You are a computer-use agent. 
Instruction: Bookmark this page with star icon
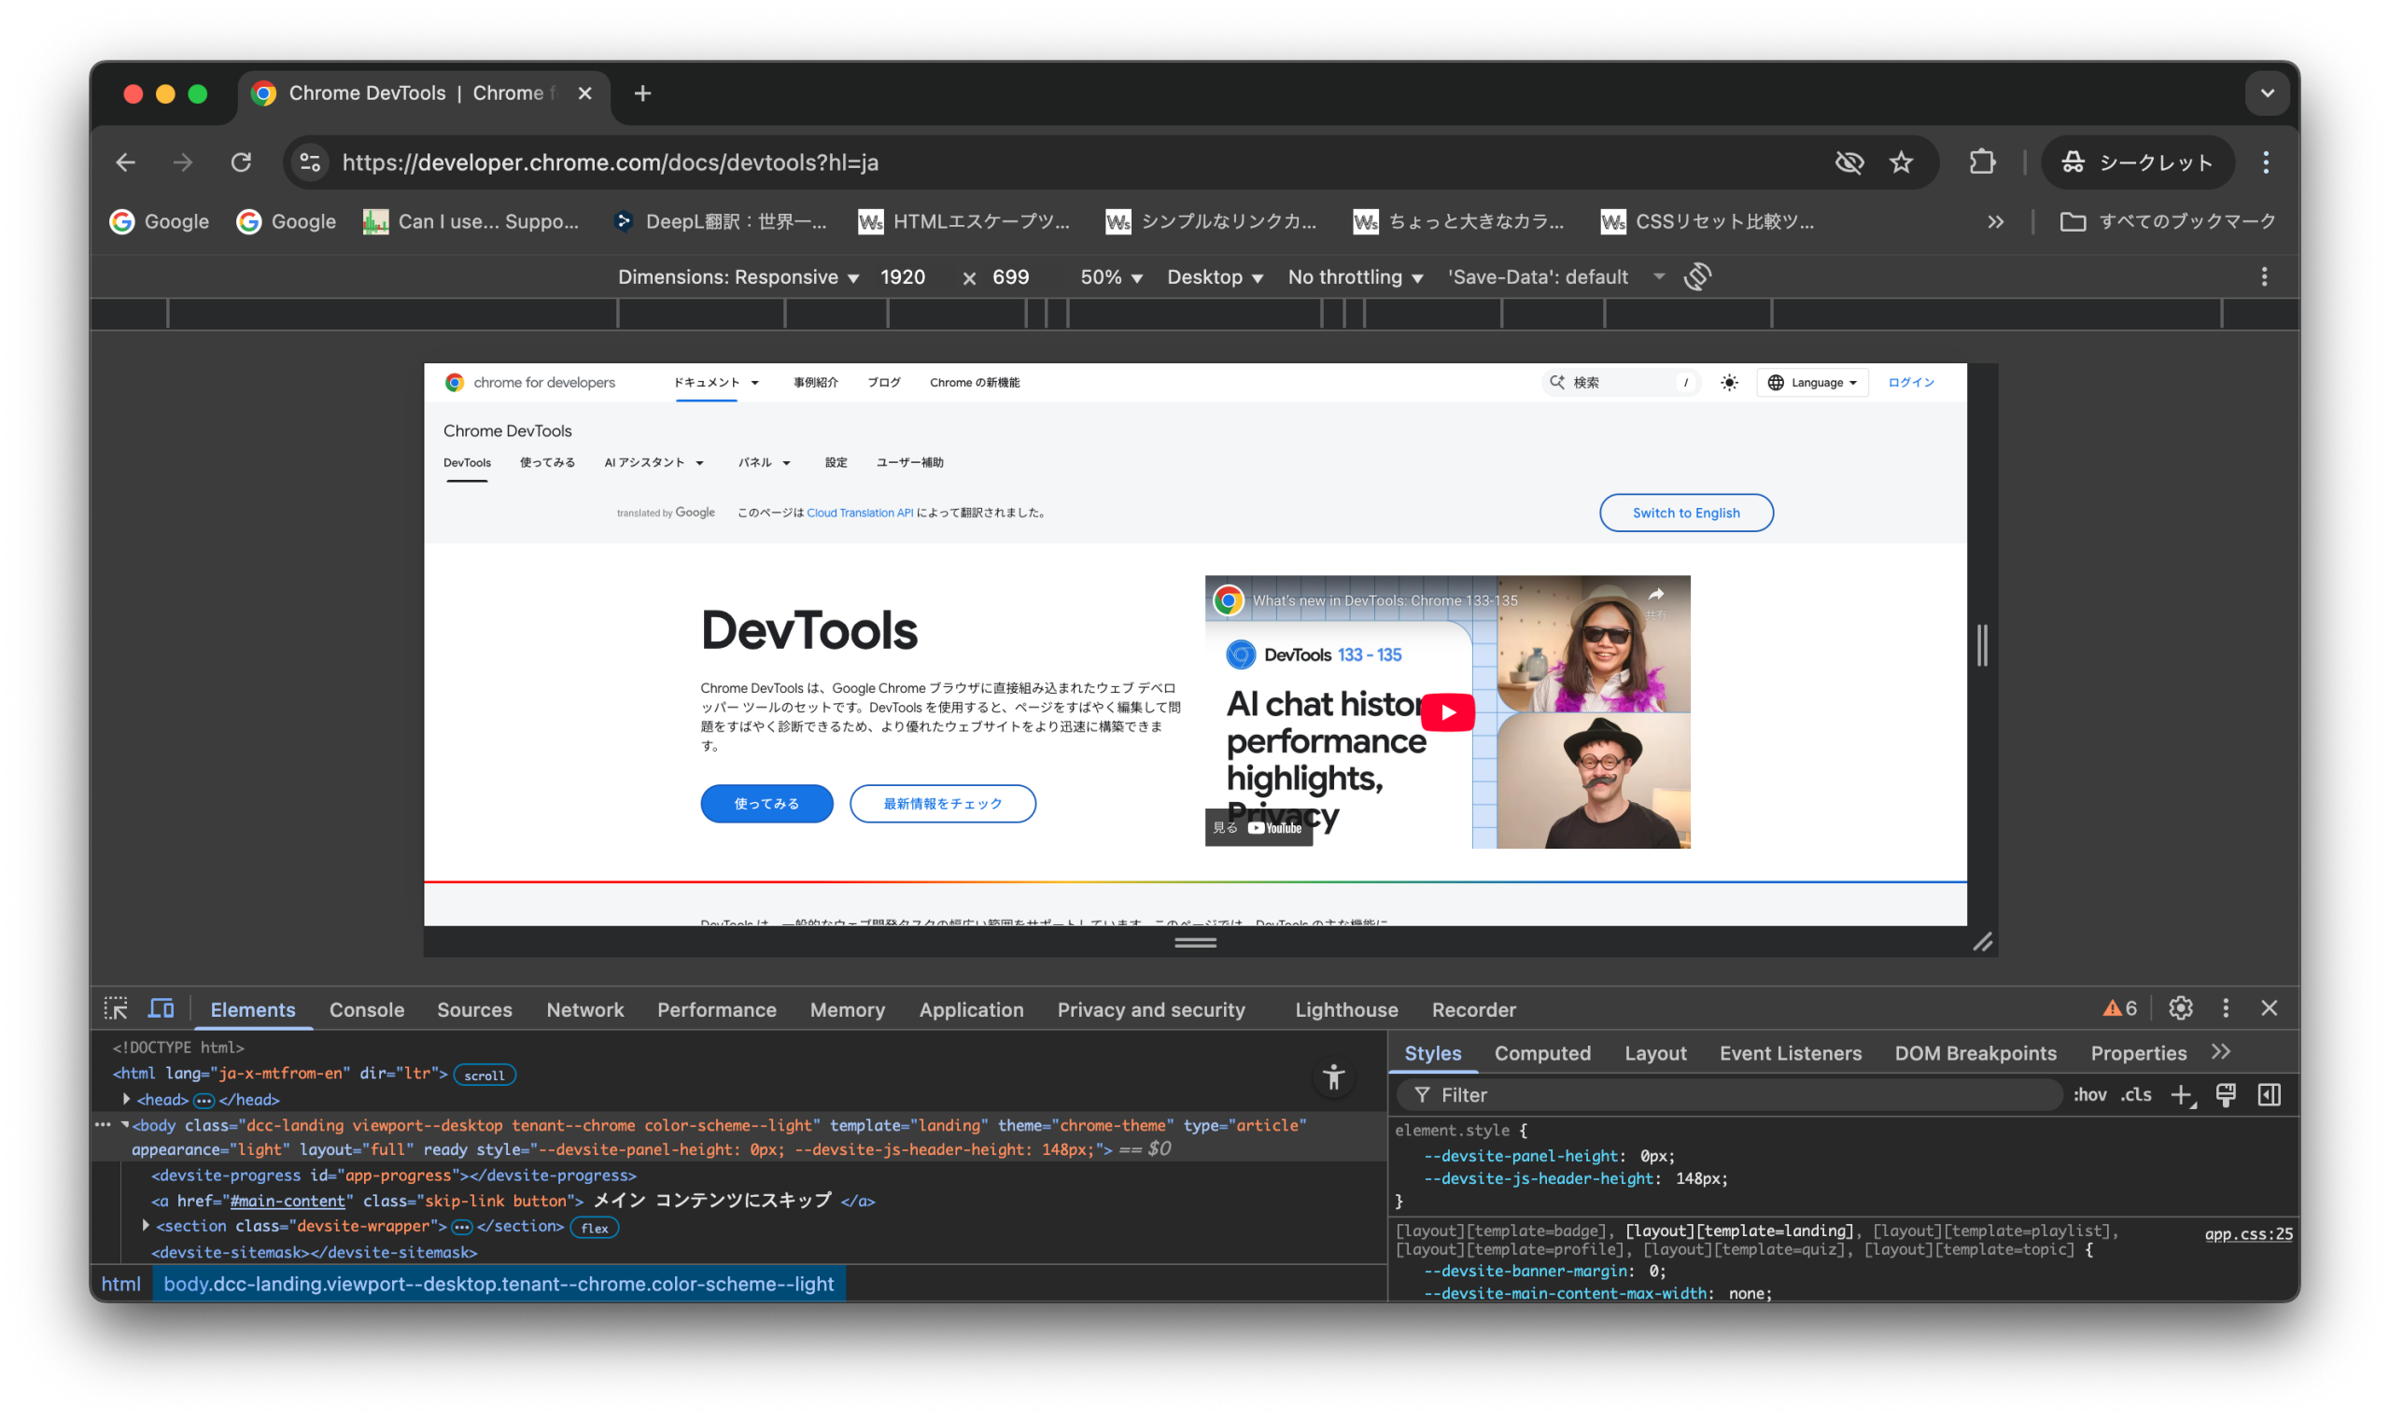click(1901, 162)
